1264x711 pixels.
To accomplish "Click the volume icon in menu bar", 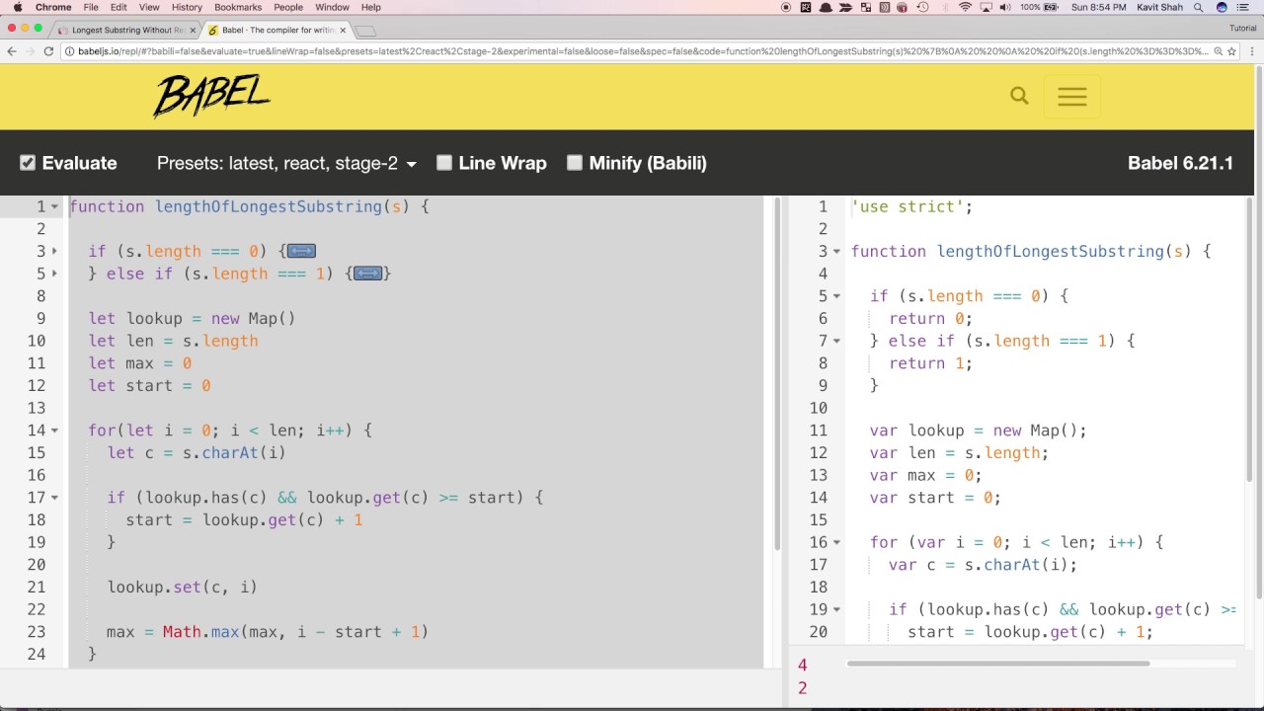I will (1005, 7).
